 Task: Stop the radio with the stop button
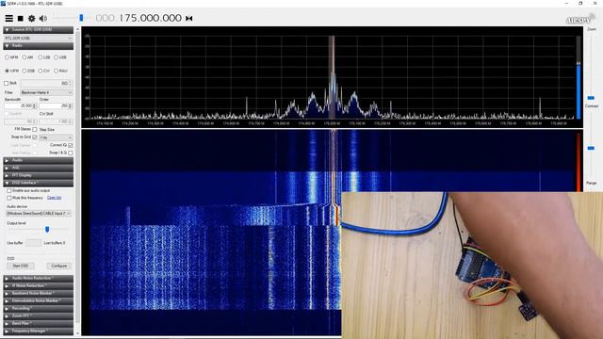21,18
